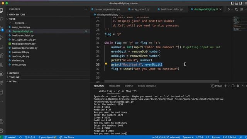
Task: Open Medicalpremium.csv in explorer
Action: click(x=24, y=44)
